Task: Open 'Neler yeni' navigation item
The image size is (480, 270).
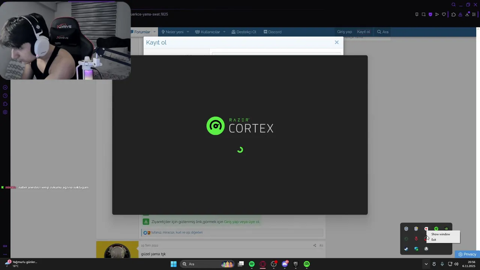Action: click(172, 32)
